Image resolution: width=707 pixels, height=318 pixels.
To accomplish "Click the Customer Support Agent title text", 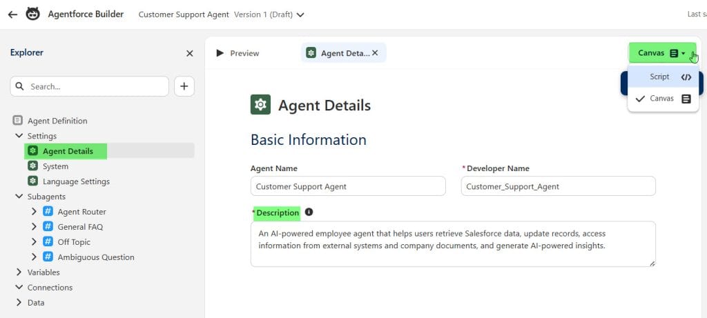I will coord(184,14).
